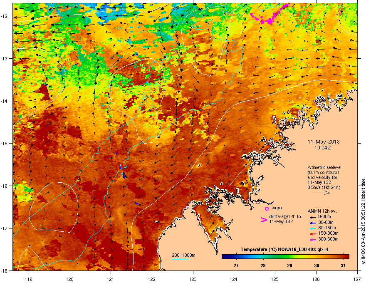This screenshot has width=366, height=283.
Task: Click the date label 11-May-2013
Action: point(324,142)
